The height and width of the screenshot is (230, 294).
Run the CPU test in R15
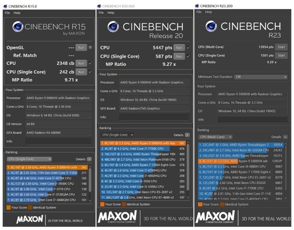click(81, 63)
